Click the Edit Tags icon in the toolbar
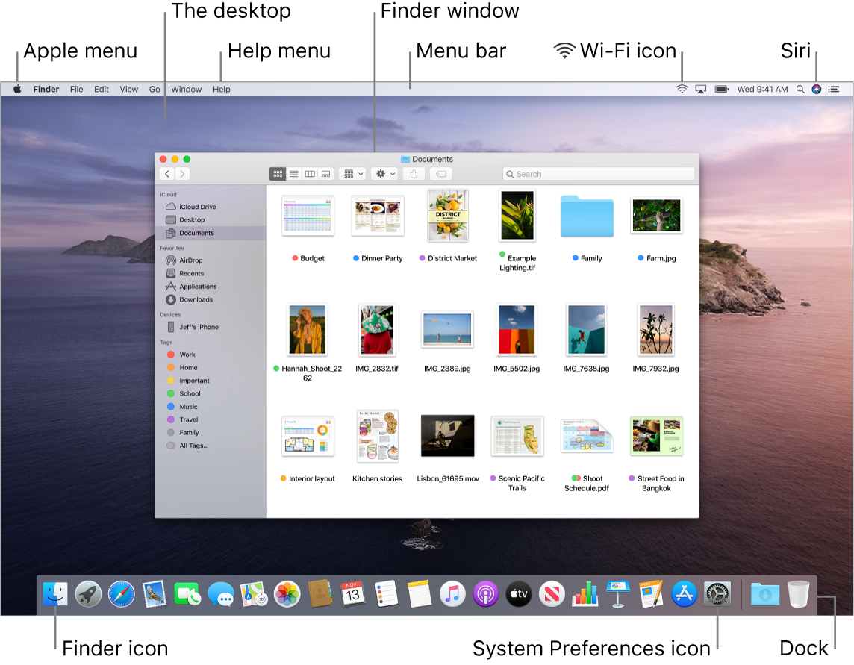 coord(440,173)
